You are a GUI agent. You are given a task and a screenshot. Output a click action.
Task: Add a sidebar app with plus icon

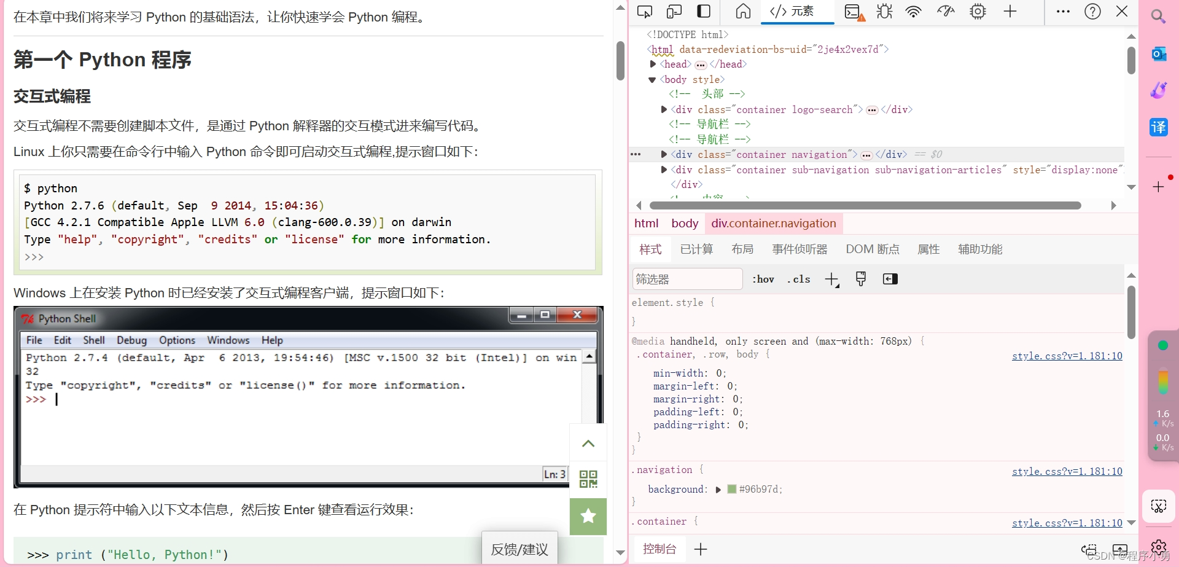1159,187
